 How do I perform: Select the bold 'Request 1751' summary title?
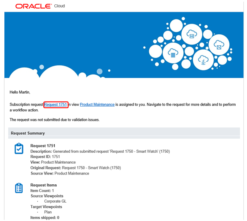[x=43, y=146]
